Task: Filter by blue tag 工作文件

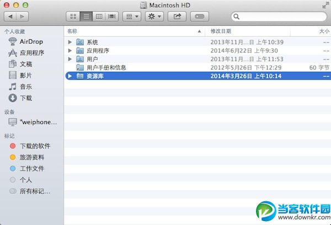Action: (x=27, y=168)
